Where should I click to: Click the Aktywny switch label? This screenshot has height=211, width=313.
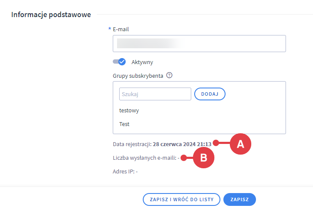pyautogui.click(x=142, y=62)
